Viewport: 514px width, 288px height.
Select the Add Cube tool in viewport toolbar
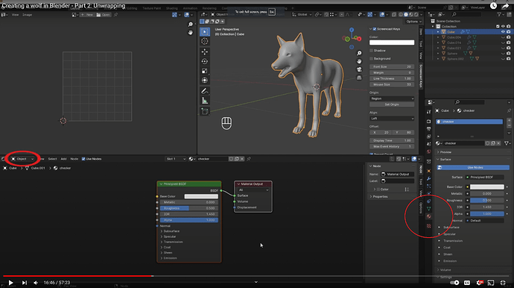tap(205, 111)
